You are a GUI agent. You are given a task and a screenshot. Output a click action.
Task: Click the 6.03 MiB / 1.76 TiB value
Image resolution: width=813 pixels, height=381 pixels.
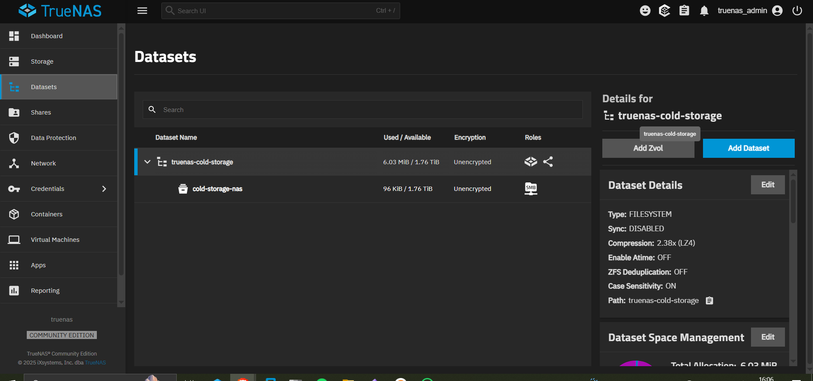tap(411, 162)
